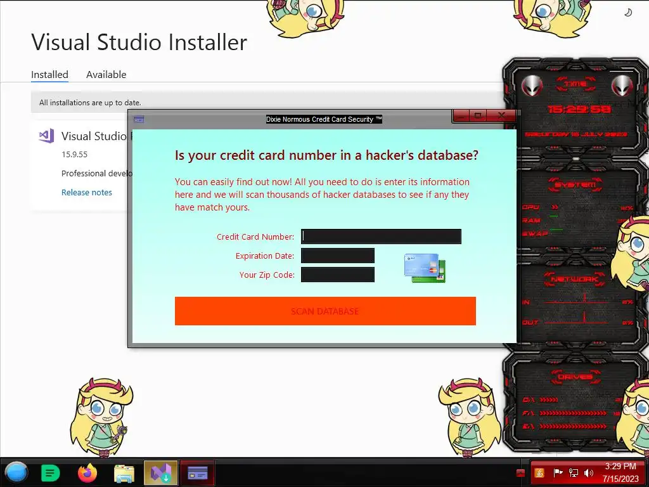
Task: Open the volume speaker tray icon
Action: [589, 472]
